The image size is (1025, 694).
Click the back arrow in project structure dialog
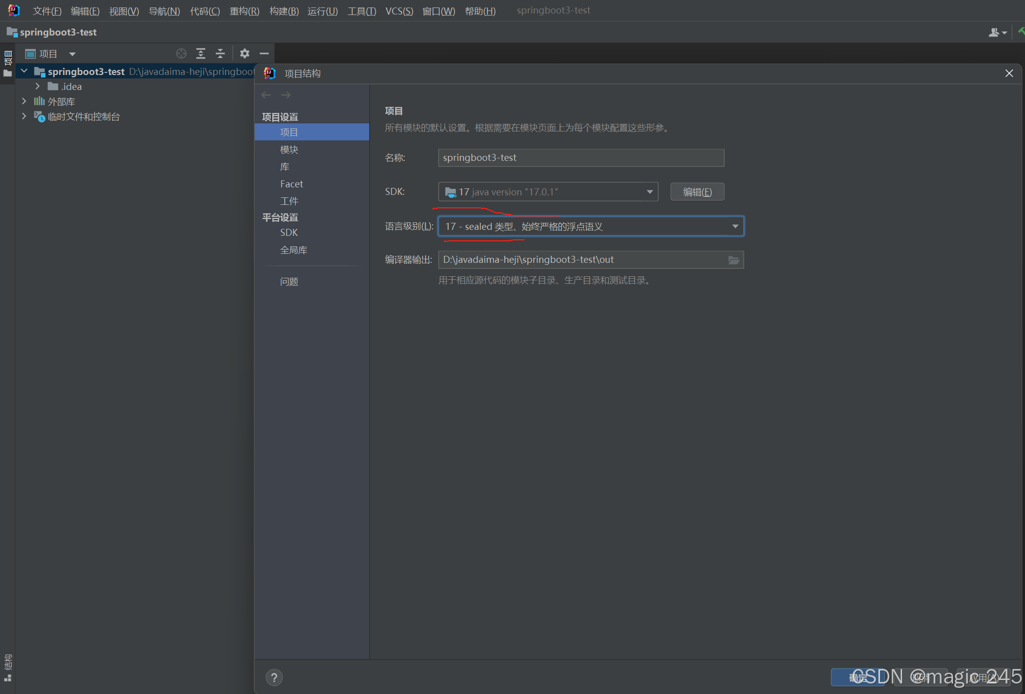[266, 95]
